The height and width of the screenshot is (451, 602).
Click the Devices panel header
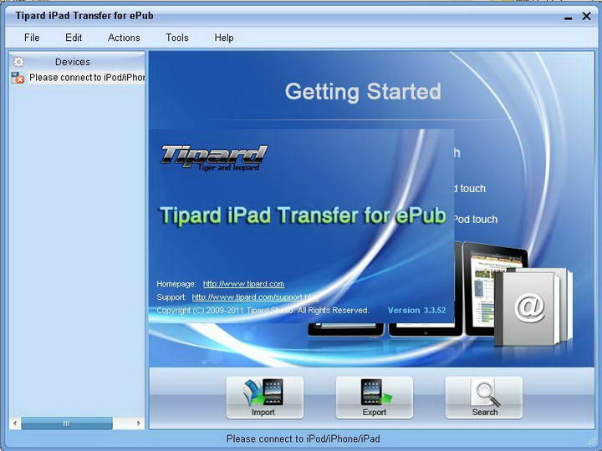click(77, 61)
